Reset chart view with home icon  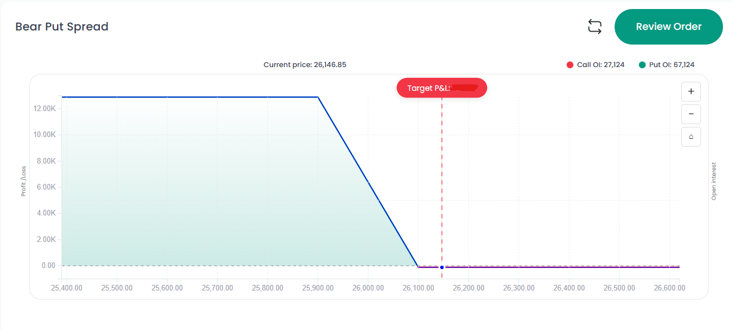(x=691, y=137)
